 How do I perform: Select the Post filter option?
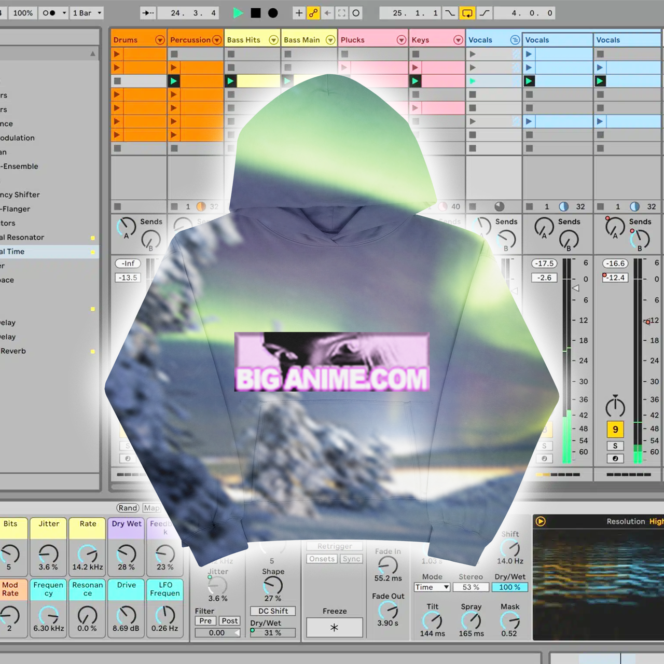229,621
